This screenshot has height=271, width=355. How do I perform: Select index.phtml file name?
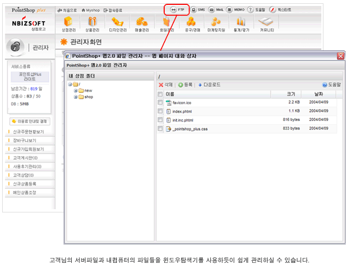pyautogui.click(x=182, y=112)
